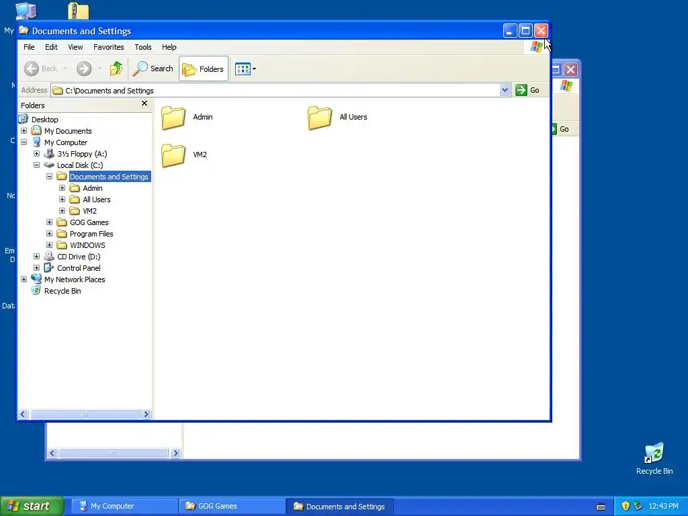
Task: Select the All Users folder icon in file view
Action: pos(320,118)
